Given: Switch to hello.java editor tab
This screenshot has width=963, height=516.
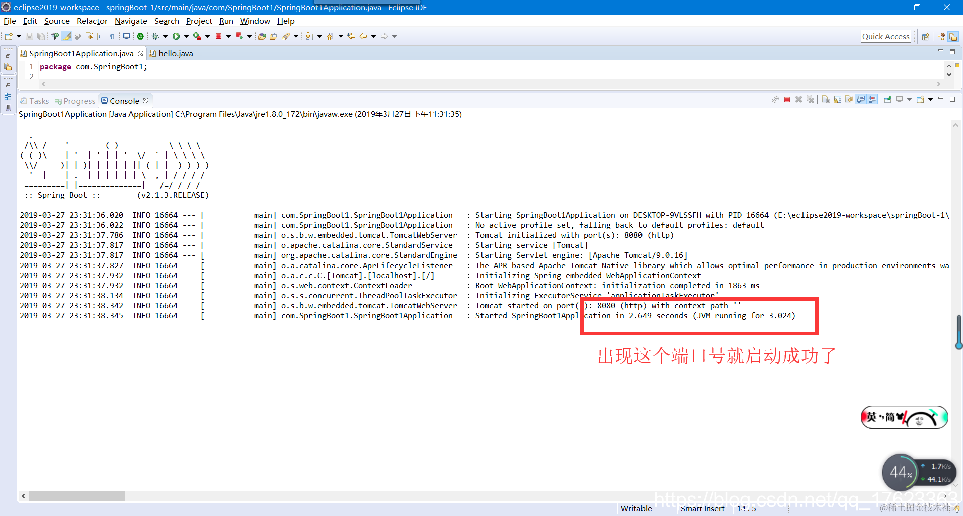Looking at the screenshot, I should click(x=171, y=53).
